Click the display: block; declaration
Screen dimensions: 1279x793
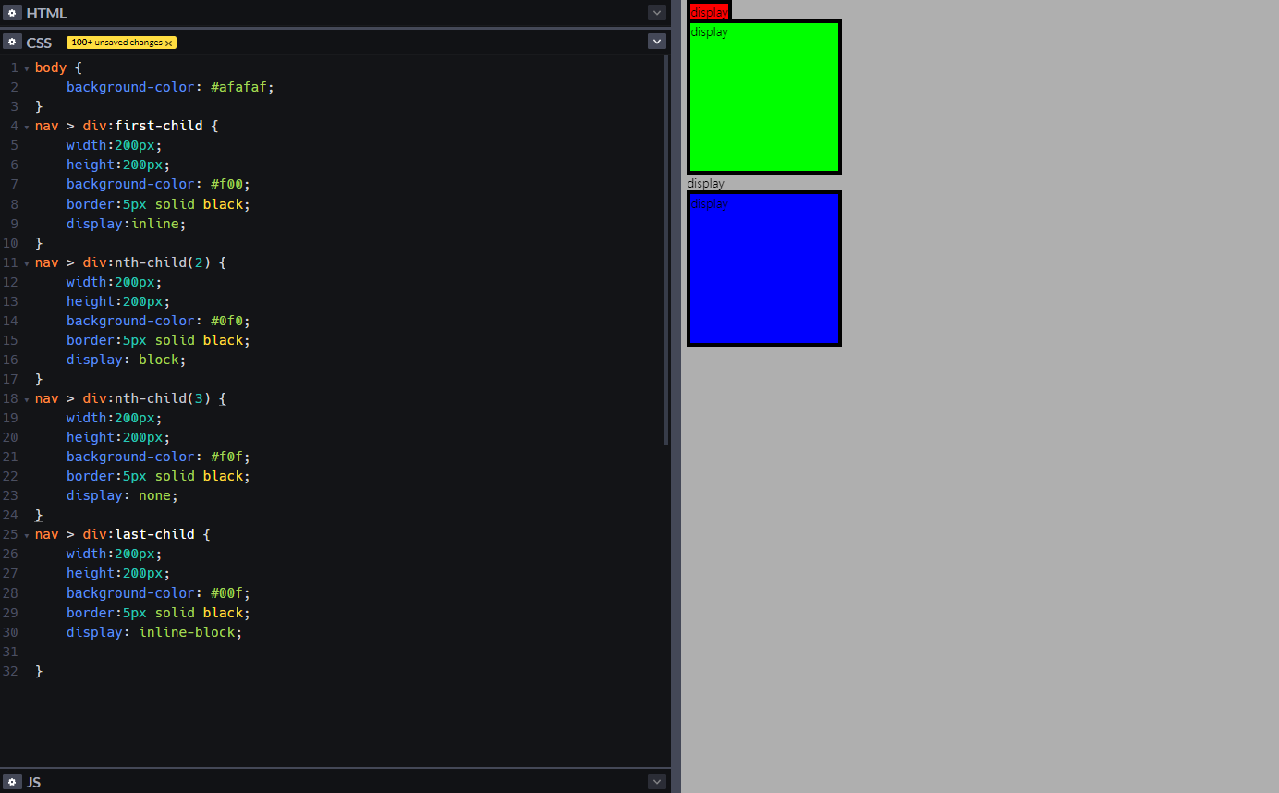pos(127,360)
